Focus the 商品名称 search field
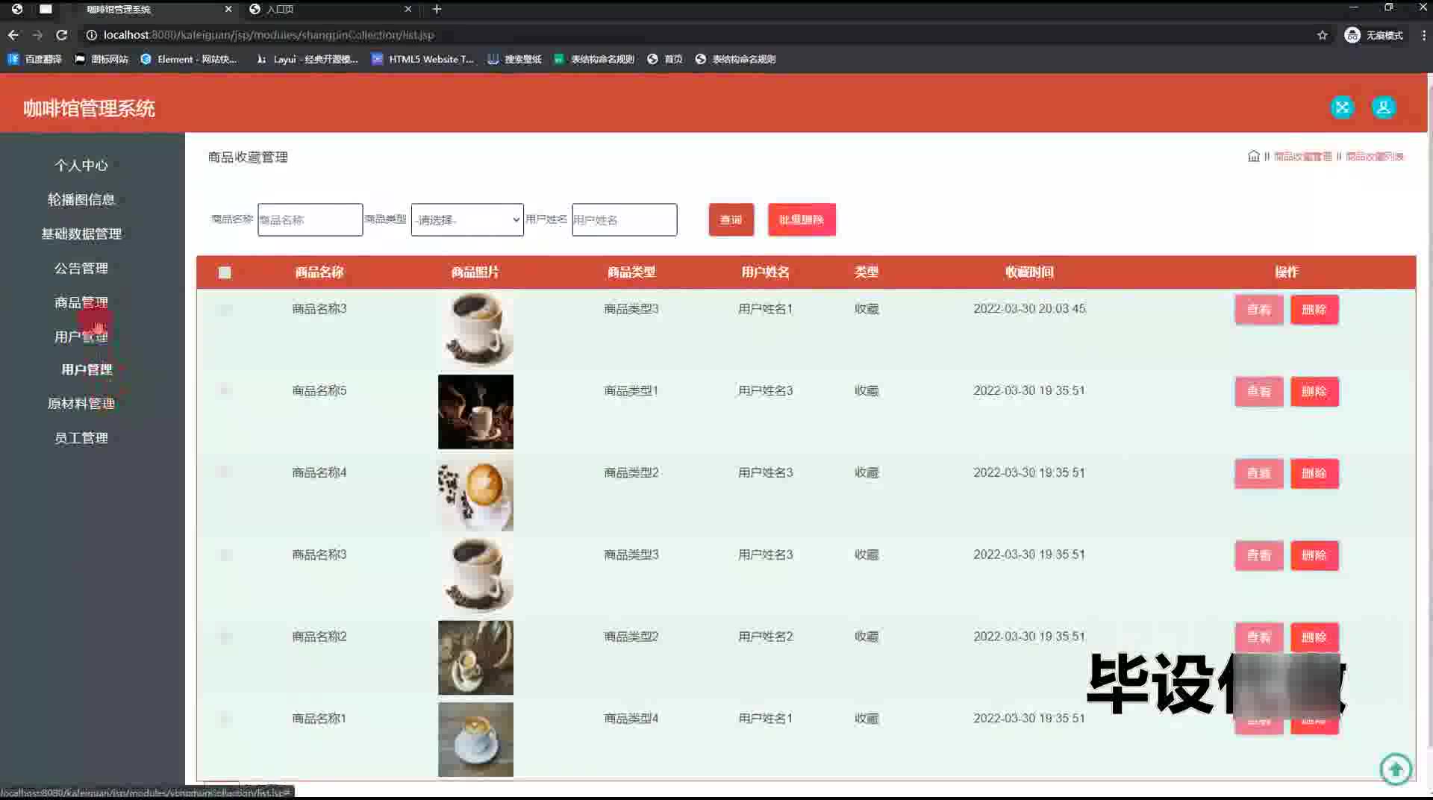 click(310, 219)
